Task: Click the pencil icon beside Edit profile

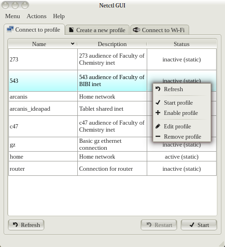Action: 158,126
